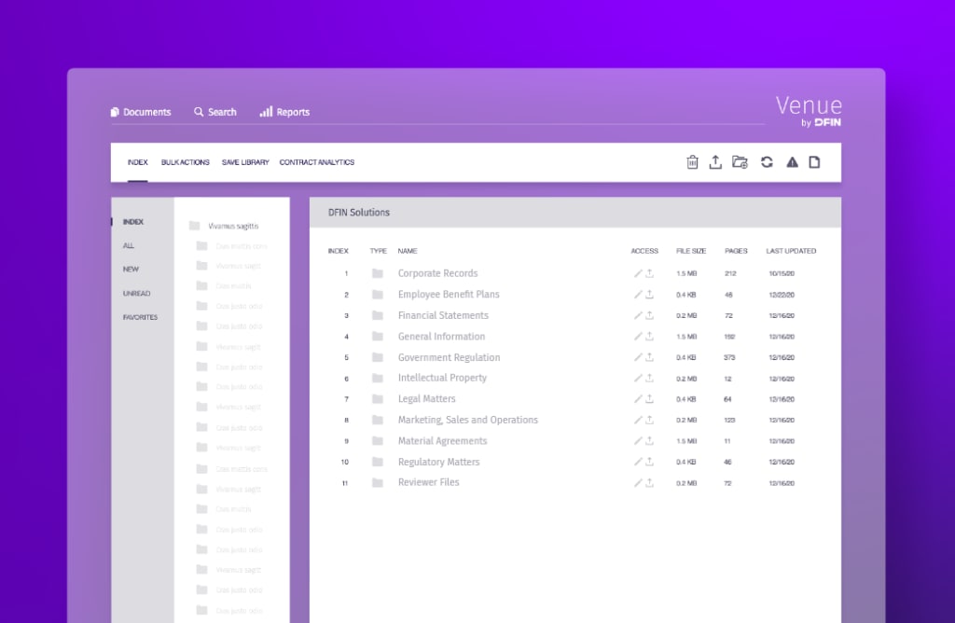Click the Last Updated column header

[x=791, y=251]
